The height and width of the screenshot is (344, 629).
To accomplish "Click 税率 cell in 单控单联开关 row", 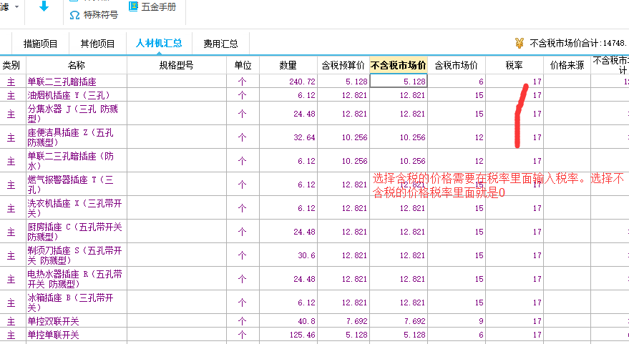I will coord(514,335).
